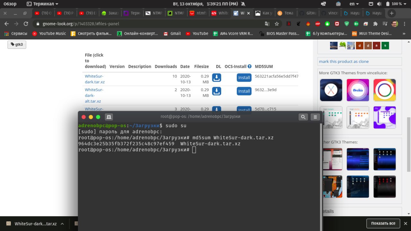Click Install for WhiteSur-dark-alt.tar.xz
Viewport: 411px width, 231px height.
(244, 91)
